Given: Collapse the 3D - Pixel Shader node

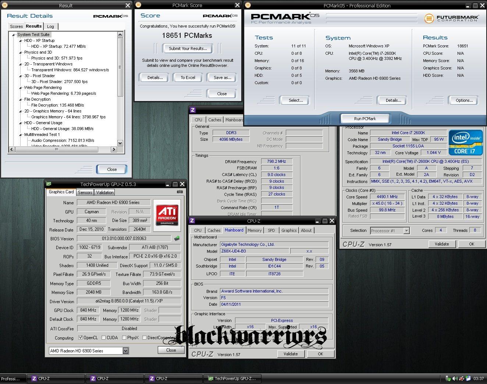Looking at the screenshot, I should [21, 76].
